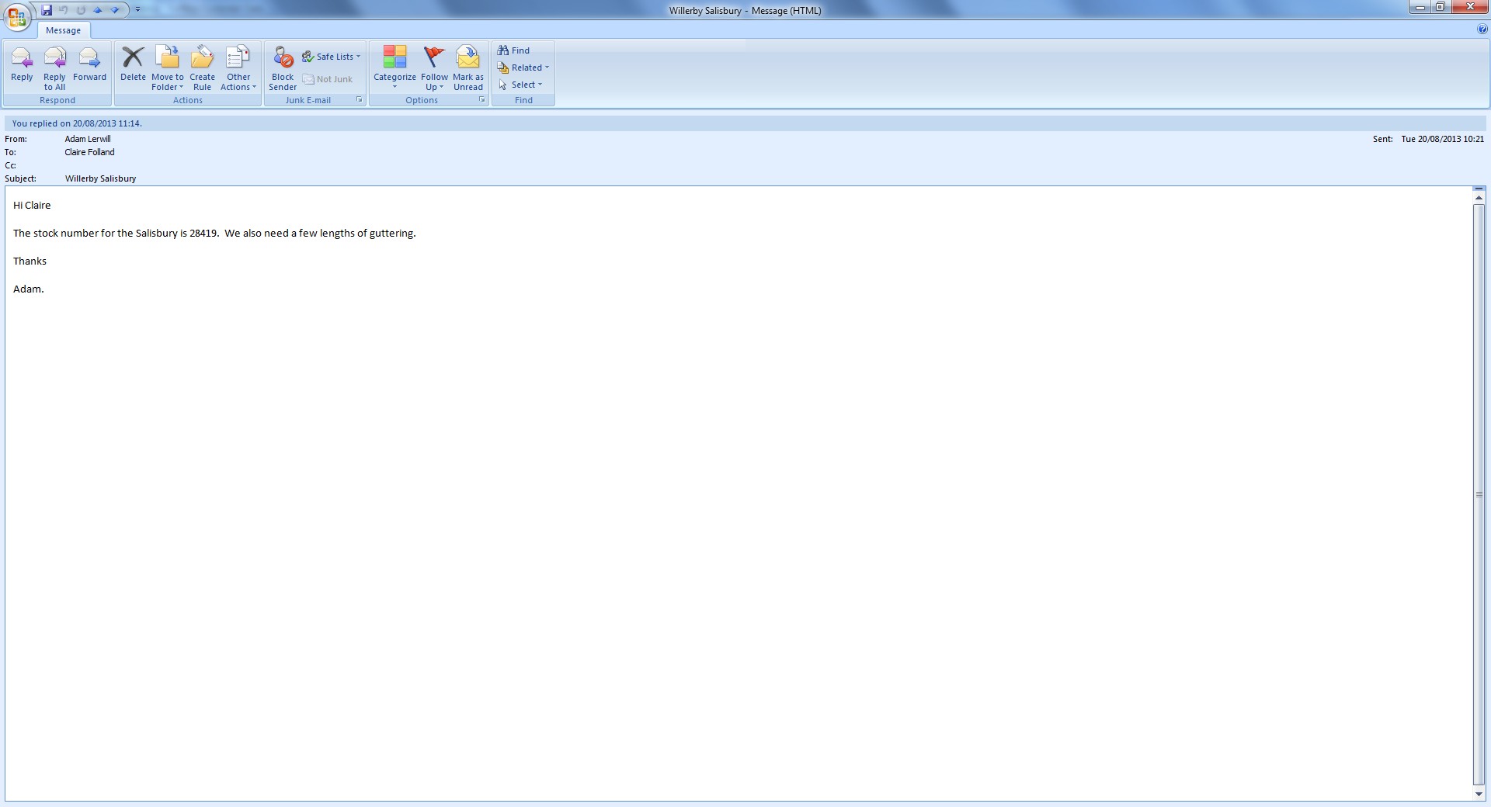Image resolution: width=1491 pixels, height=807 pixels.
Task: Save the message using the floppy disk icon
Action: [47, 10]
